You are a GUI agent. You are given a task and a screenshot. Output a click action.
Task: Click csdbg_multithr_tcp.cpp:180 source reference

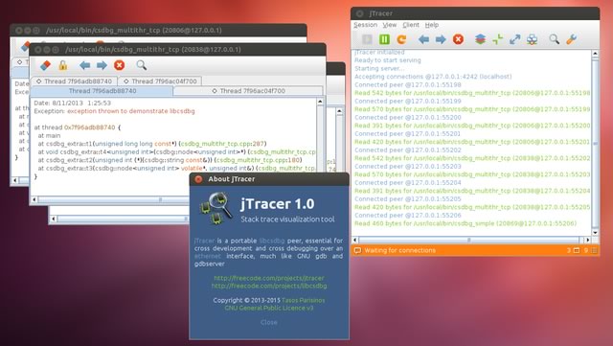[258, 160]
